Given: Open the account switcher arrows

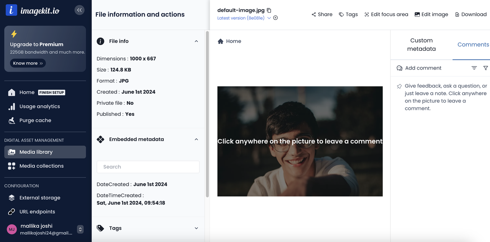Looking at the screenshot, I should 80,229.
